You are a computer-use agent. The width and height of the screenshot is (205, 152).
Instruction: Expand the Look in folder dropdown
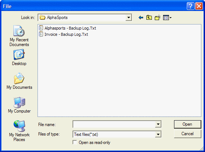pos(129,18)
